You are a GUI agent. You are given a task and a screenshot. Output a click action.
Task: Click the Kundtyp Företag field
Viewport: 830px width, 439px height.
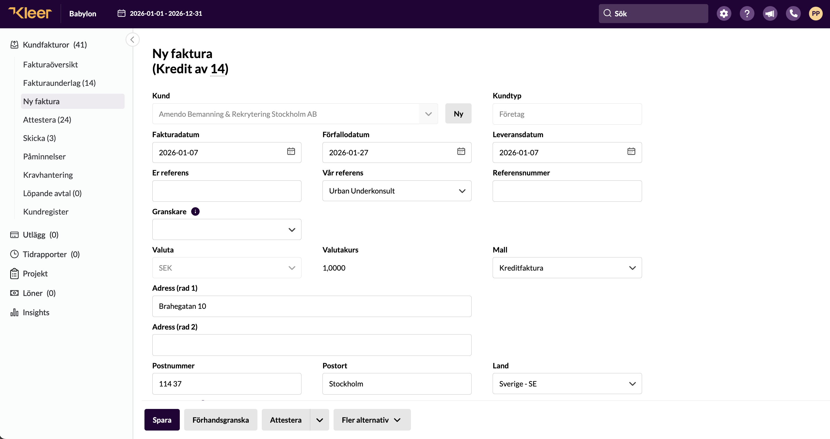567,114
